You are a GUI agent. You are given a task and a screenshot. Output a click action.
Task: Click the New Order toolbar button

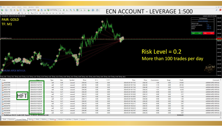tap(32, 10)
